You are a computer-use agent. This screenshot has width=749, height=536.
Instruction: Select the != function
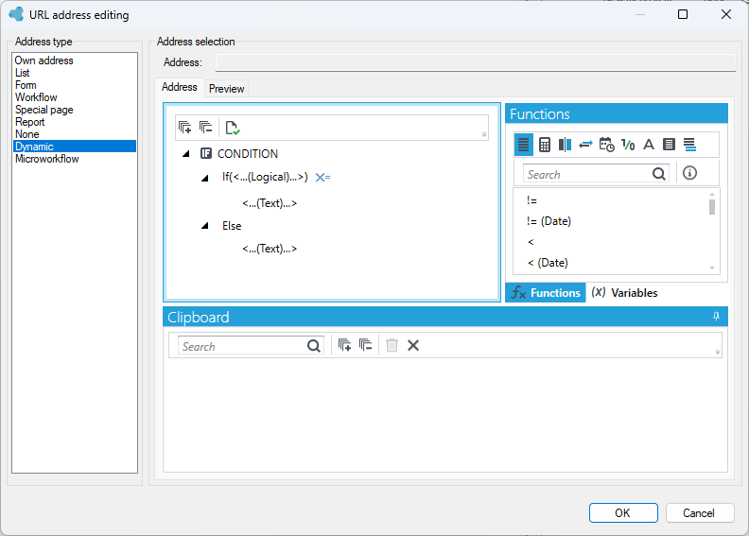click(x=531, y=200)
